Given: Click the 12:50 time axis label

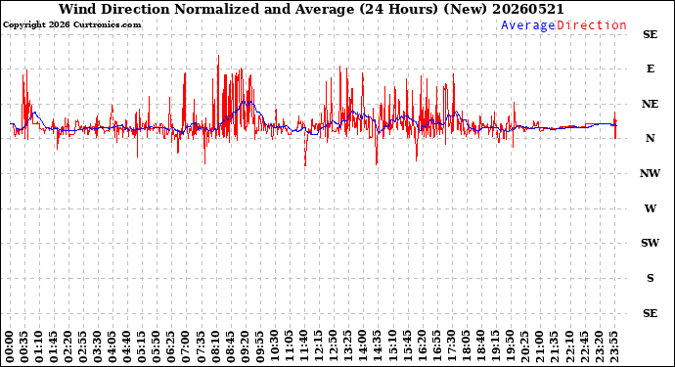Looking at the screenshot, I should 333,346.
